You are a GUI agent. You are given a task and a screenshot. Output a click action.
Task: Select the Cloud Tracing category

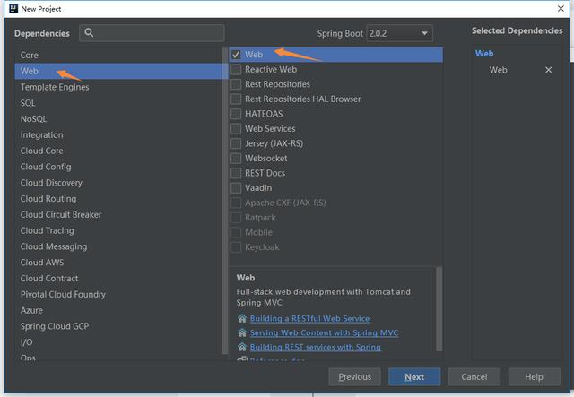[x=119, y=230]
